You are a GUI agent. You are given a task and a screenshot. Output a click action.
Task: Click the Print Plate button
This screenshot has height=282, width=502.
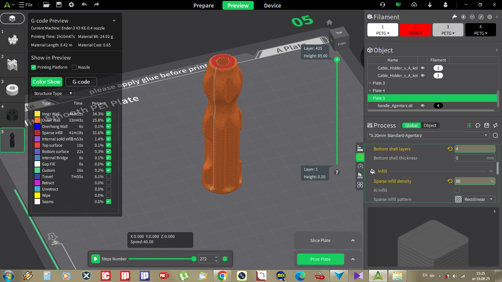[320, 259]
